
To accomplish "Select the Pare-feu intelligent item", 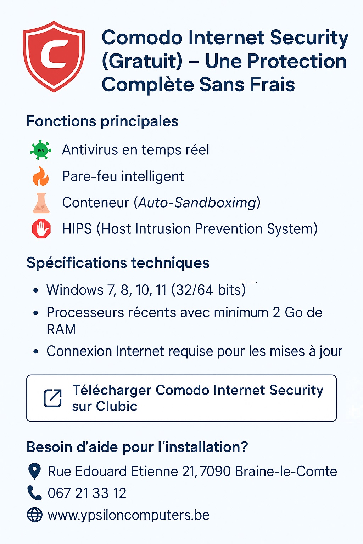I will tap(123, 176).
